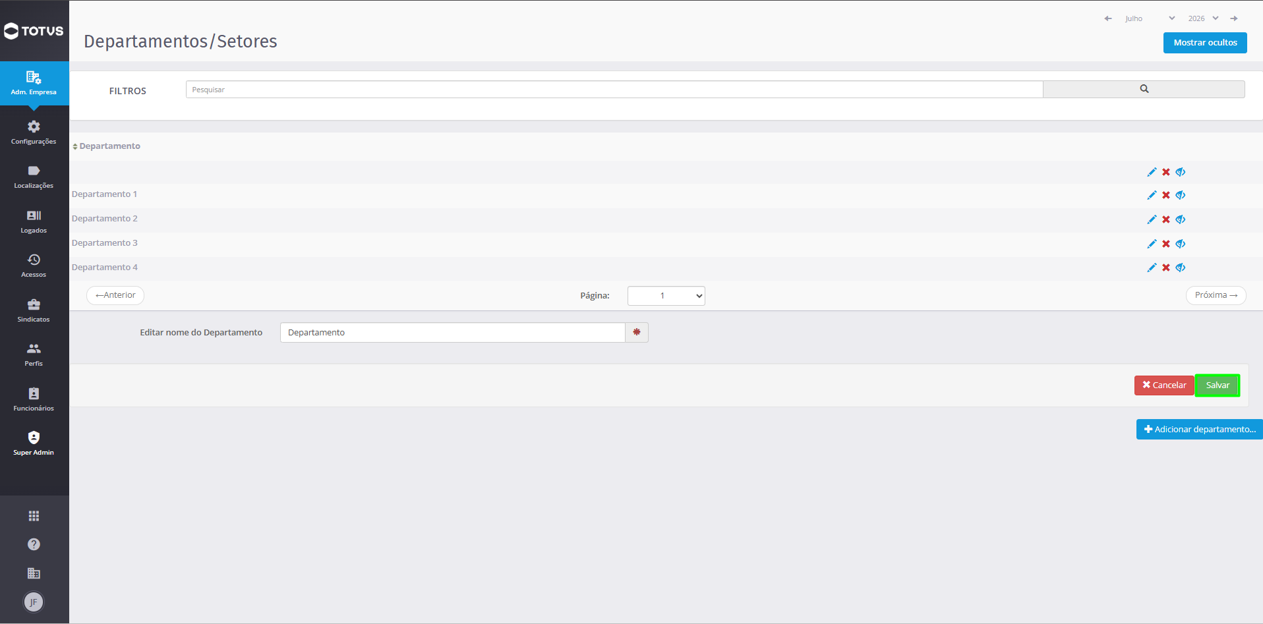The height and width of the screenshot is (624, 1263).
Task: Sort by Departamento column header
Action: click(107, 146)
